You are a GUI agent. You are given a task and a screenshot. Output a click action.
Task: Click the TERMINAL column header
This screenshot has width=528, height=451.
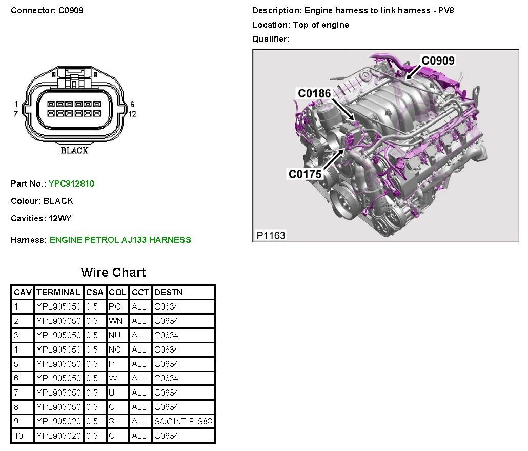point(58,293)
